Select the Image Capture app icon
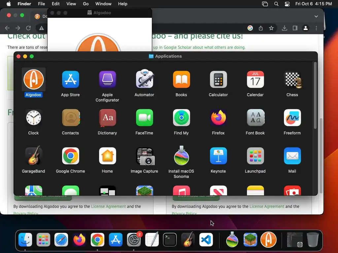Viewport: 338px width, 253px height. click(x=145, y=156)
